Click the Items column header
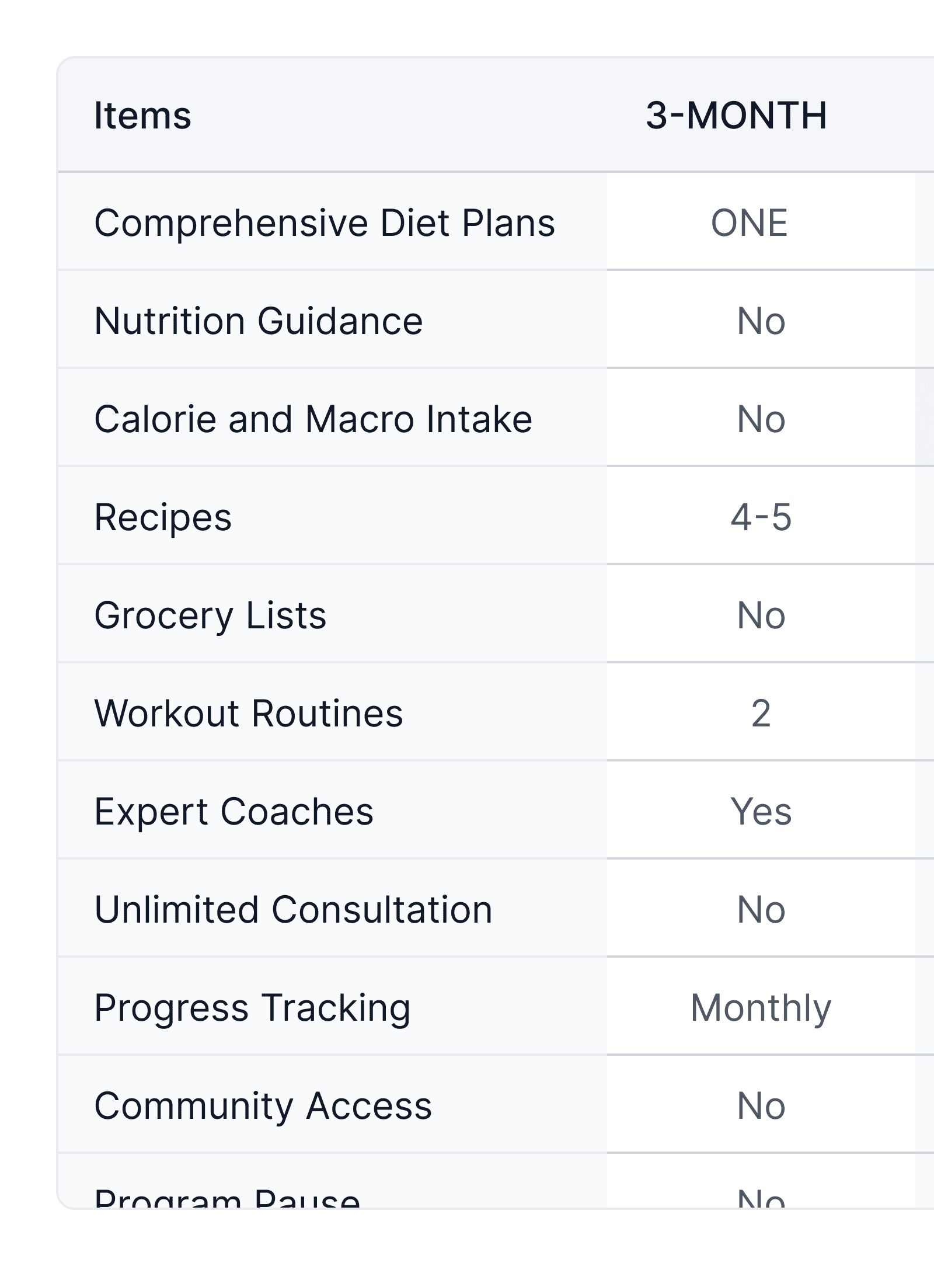The width and height of the screenshot is (934, 1266). (x=143, y=115)
